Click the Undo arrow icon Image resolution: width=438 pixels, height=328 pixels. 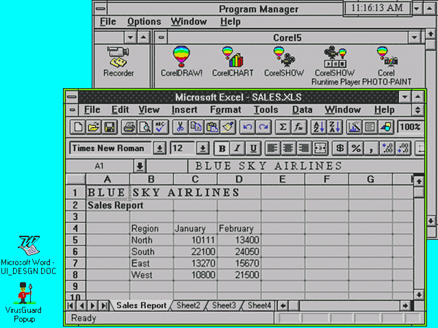pos(247,127)
